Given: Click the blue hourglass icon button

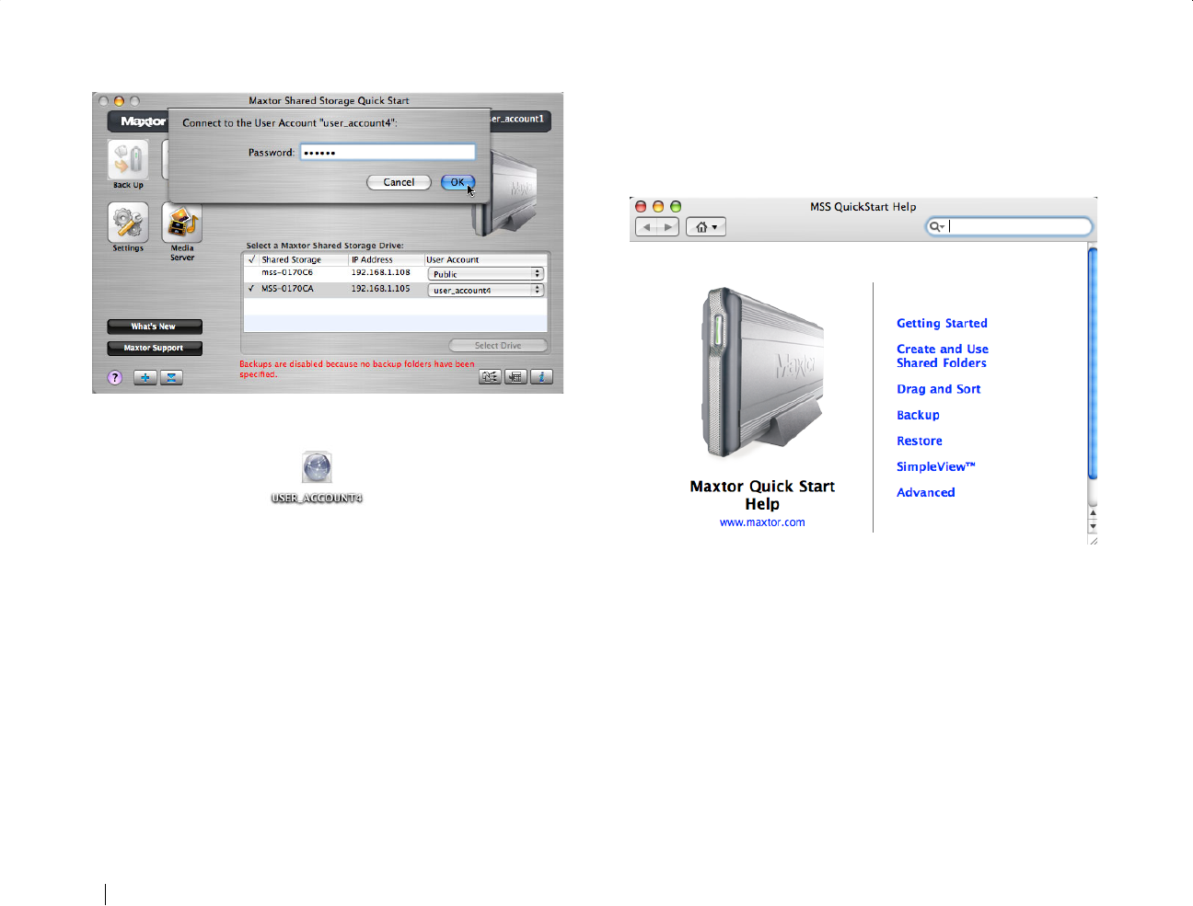Looking at the screenshot, I should click(x=171, y=377).
